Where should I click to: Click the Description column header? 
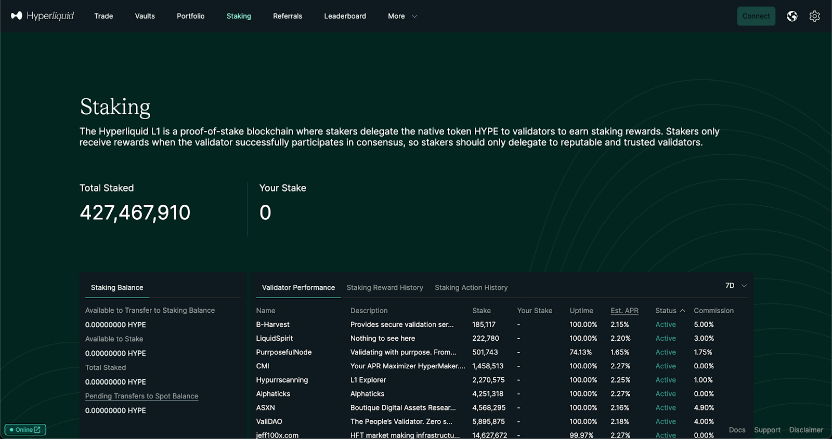click(369, 311)
